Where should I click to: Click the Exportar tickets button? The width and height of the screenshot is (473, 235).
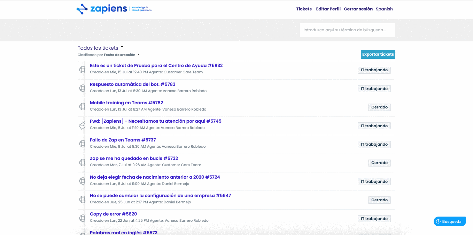coord(378,55)
